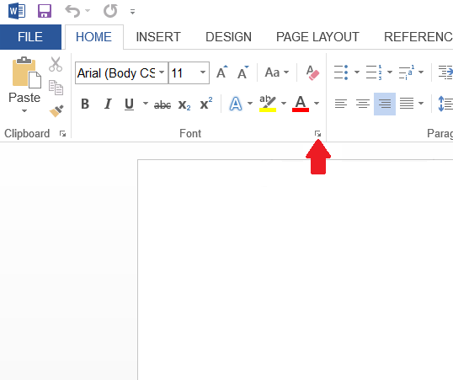The image size is (453, 380).
Task: Switch to the HOME tab
Action: tap(94, 37)
